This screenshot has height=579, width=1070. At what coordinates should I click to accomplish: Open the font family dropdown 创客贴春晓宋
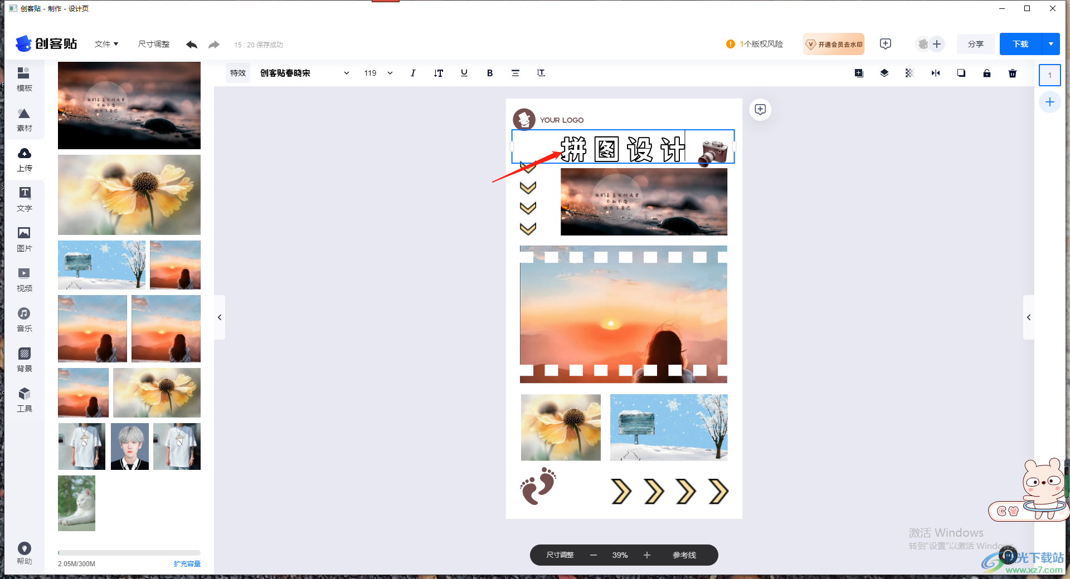coord(304,73)
